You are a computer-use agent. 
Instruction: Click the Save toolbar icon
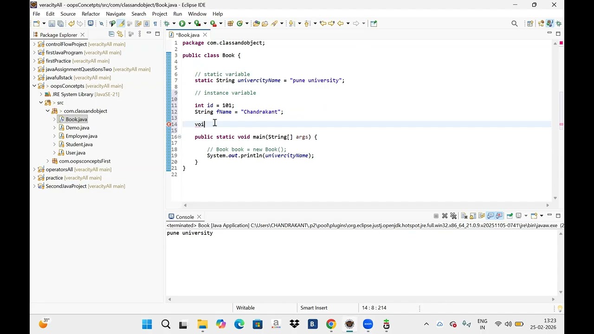tap(52, 23)
